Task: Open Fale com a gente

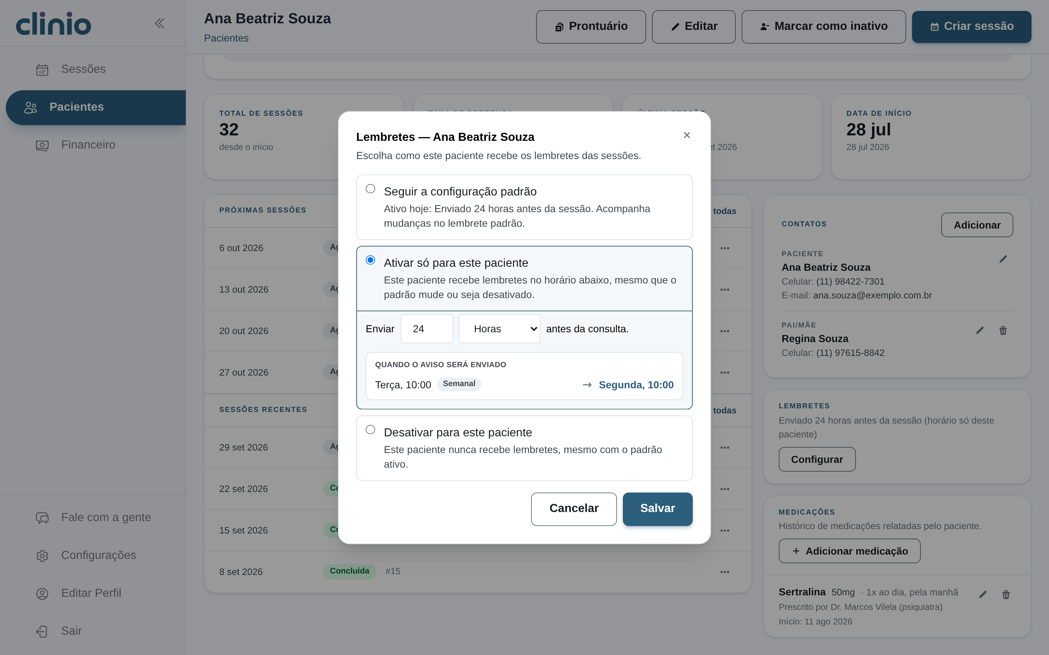Action: [x=93, y=517]
